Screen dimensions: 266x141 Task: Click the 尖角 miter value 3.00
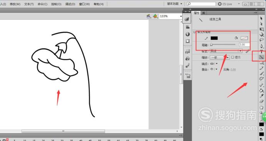[x=233, y=69]
